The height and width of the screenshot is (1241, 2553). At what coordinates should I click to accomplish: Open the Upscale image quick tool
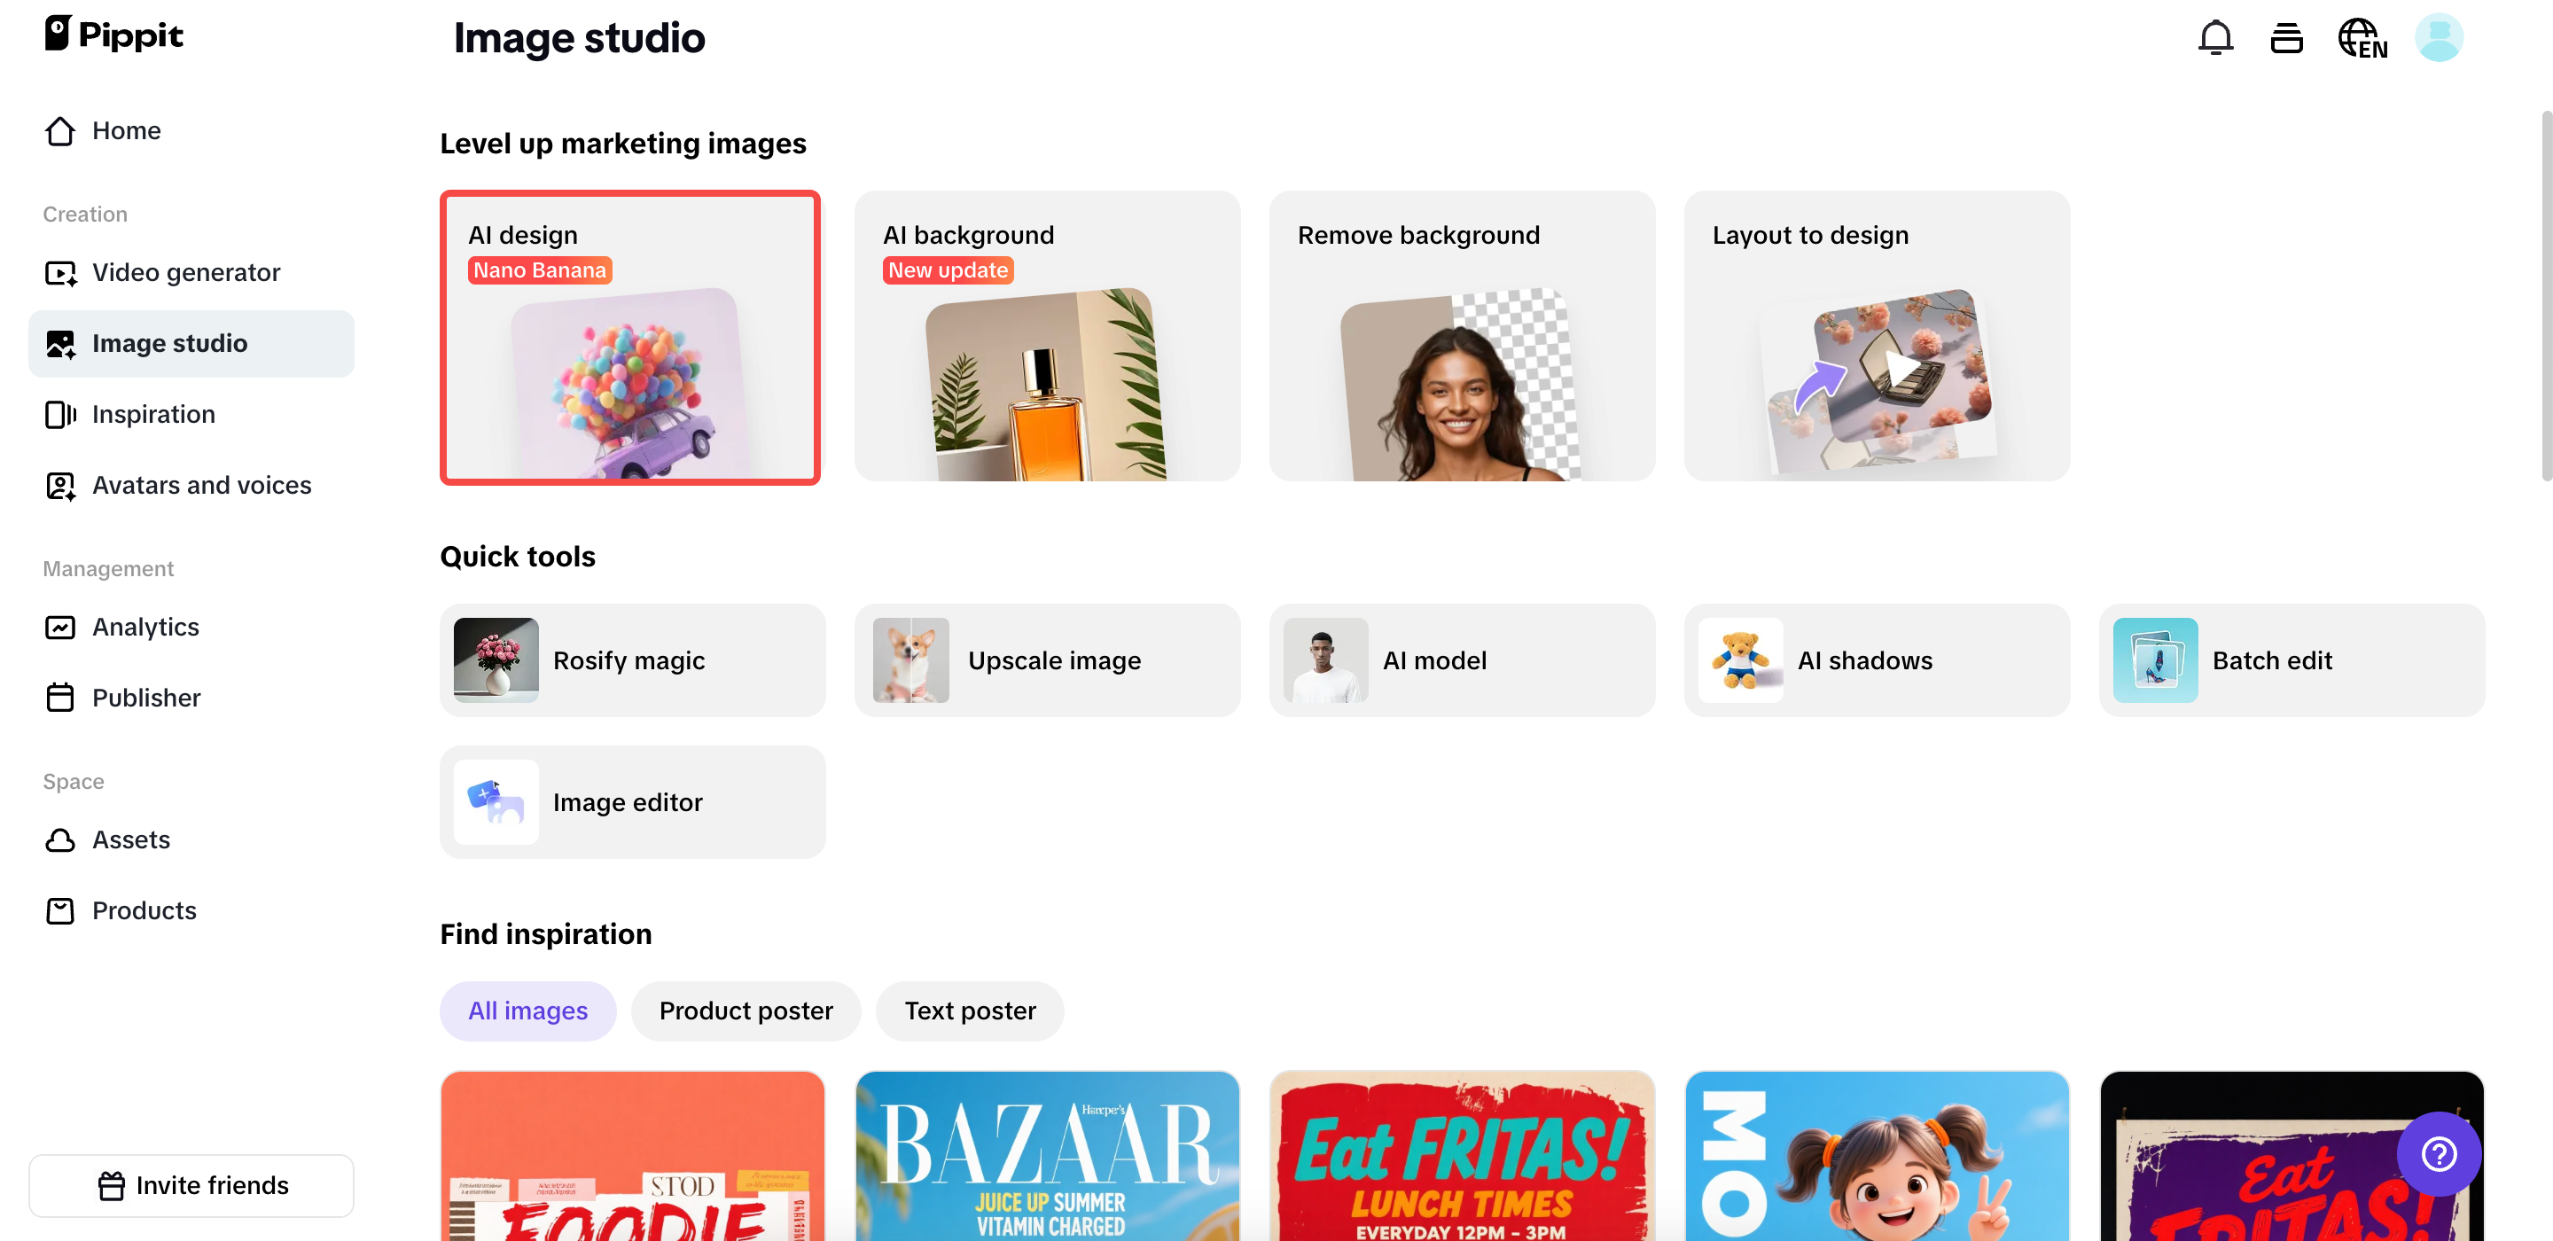tap(1047, 660)
